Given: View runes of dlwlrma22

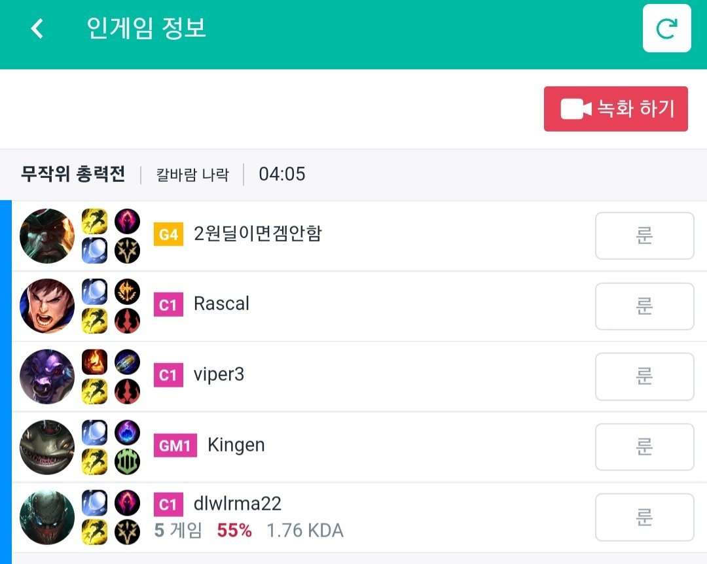Looking at the screenshot, I should [644, 517].
